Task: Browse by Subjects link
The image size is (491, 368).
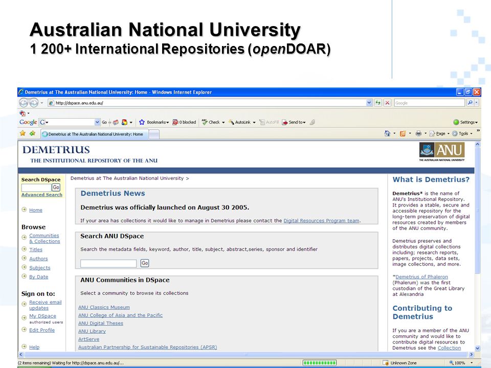Action: tap(40, 267)
